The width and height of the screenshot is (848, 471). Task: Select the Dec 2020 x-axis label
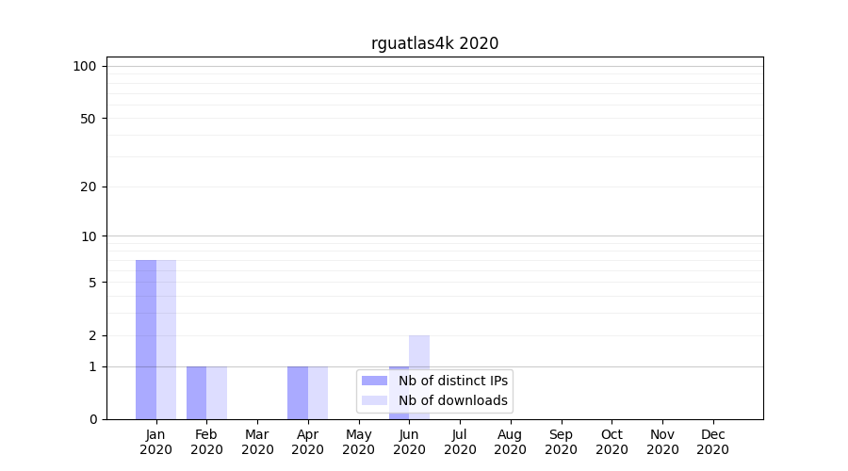(x=712, y=442)
